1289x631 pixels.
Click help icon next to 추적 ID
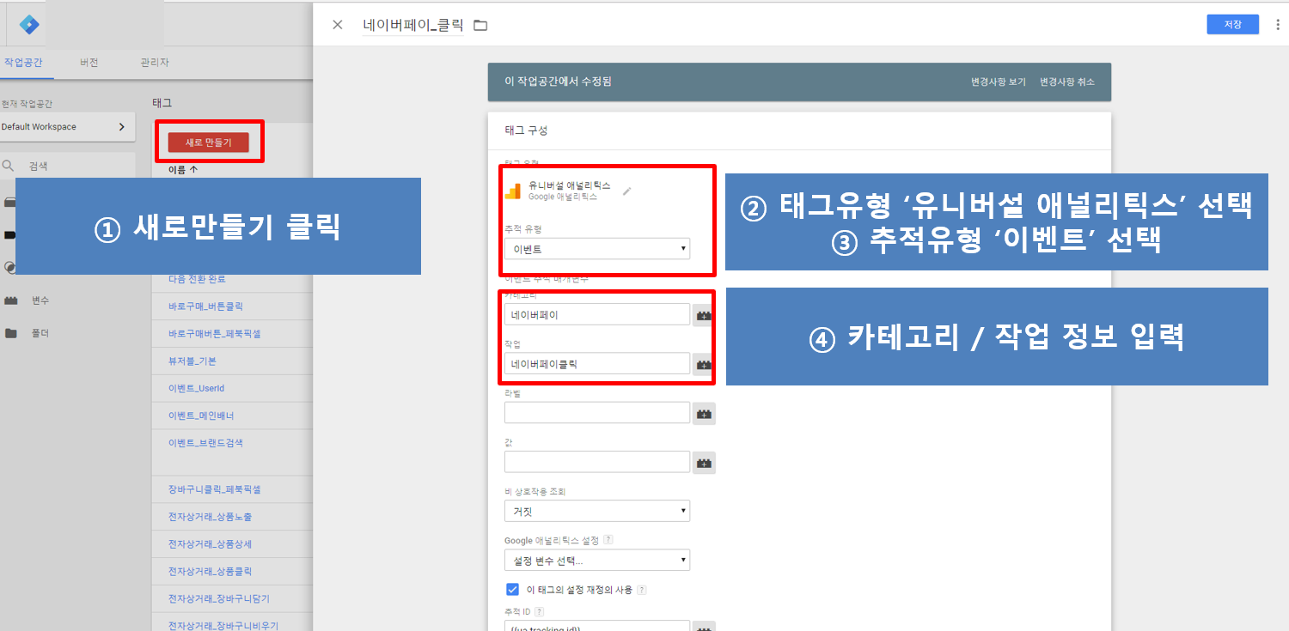pos(539,612)
